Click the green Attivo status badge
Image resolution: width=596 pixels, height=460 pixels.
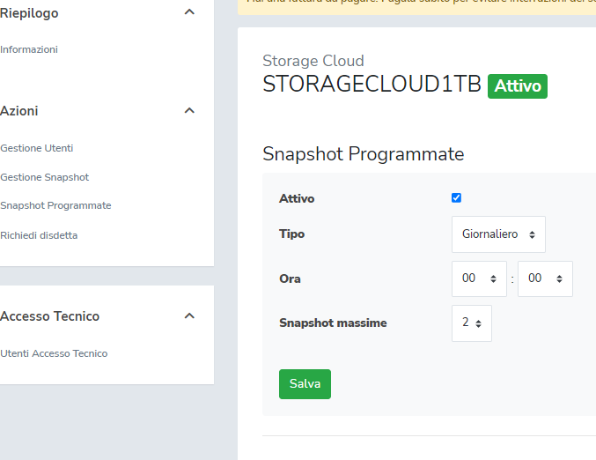(518, 86)
